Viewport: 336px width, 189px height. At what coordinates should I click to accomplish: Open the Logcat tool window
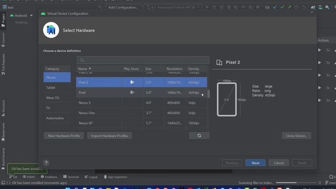pyautogui.click(x=91, y=177)
